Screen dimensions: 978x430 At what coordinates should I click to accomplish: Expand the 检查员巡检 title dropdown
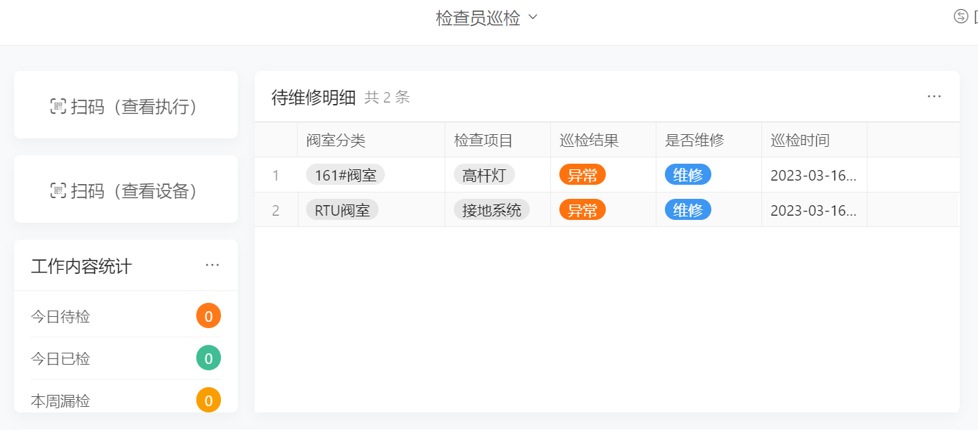(x=533, y=18)
